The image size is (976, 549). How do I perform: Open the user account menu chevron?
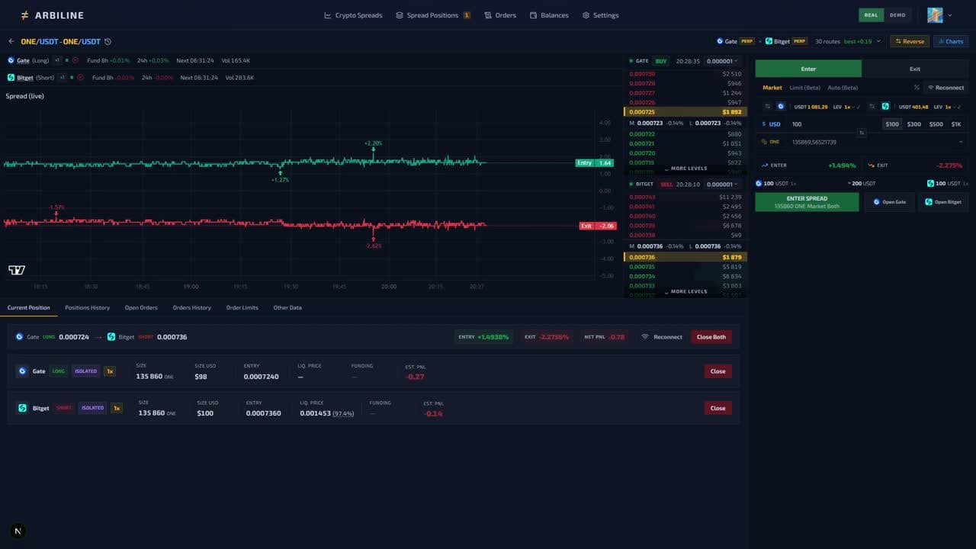(950, 15)
